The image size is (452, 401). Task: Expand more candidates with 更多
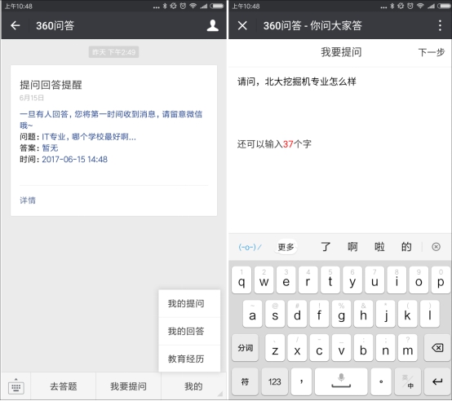point(286,247)
